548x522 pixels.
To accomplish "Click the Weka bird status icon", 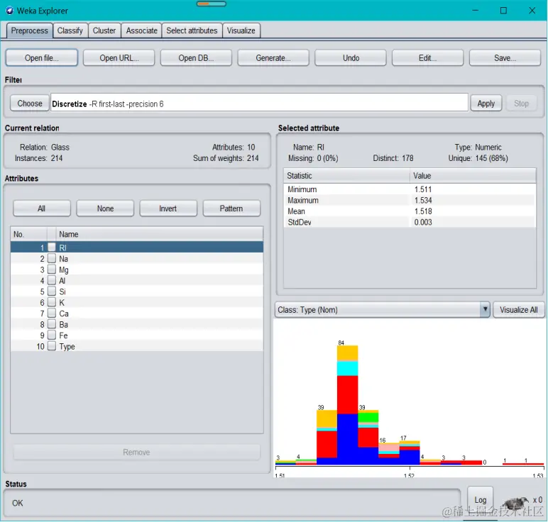I will click(x=516, y=503).
